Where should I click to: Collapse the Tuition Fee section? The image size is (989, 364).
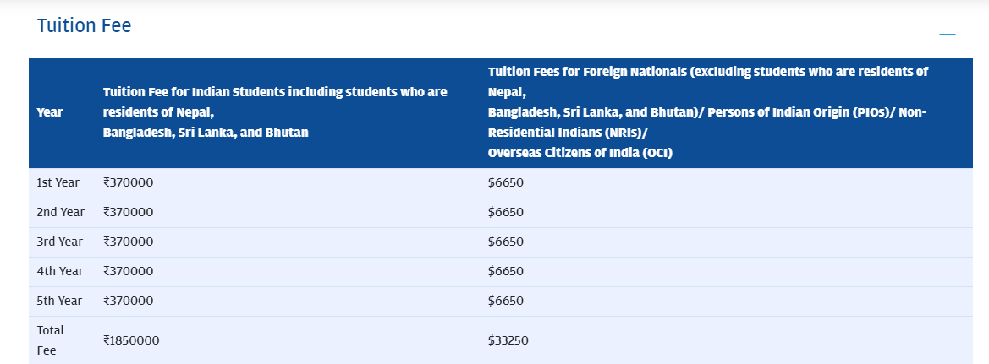click(x=948, y=34)
